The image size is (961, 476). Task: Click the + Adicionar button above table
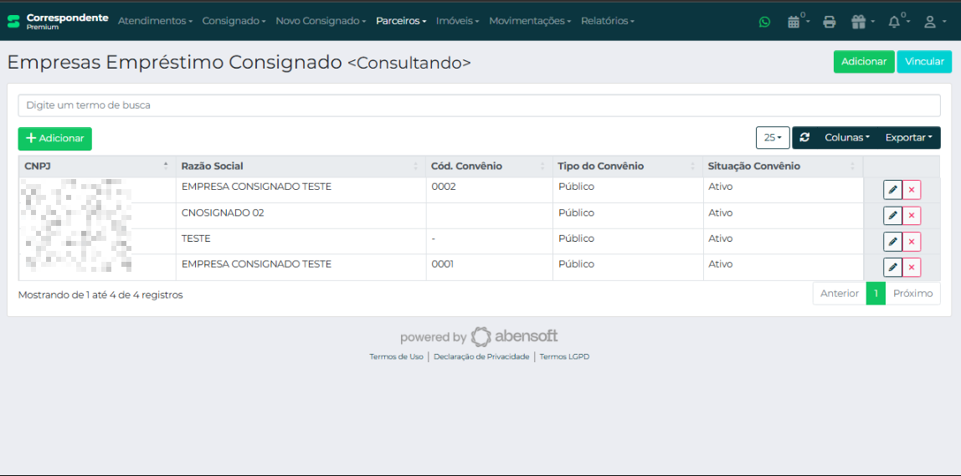click(x=55, y=139)
